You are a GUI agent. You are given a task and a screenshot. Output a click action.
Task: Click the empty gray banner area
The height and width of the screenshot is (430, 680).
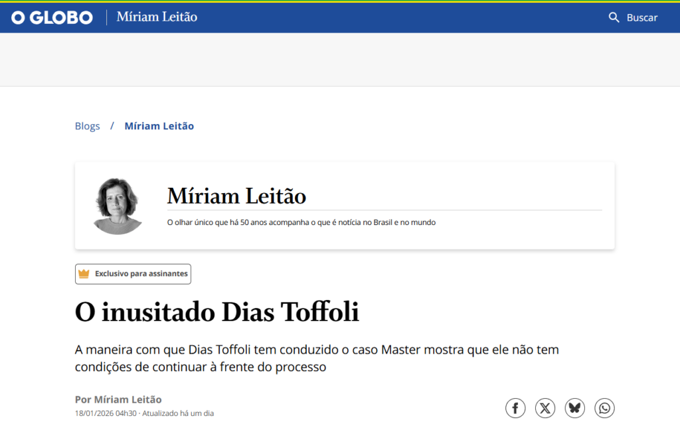(340, 60)
